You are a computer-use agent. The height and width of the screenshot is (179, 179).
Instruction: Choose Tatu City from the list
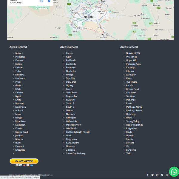coord(70,78)
